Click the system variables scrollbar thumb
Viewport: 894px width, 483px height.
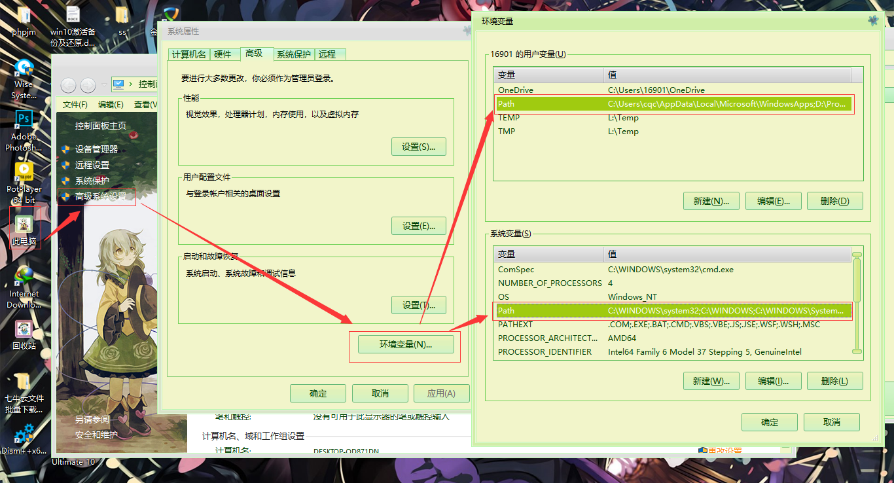click(x=857, y=281)
